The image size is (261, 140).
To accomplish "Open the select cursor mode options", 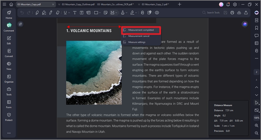I will point(256,103).
